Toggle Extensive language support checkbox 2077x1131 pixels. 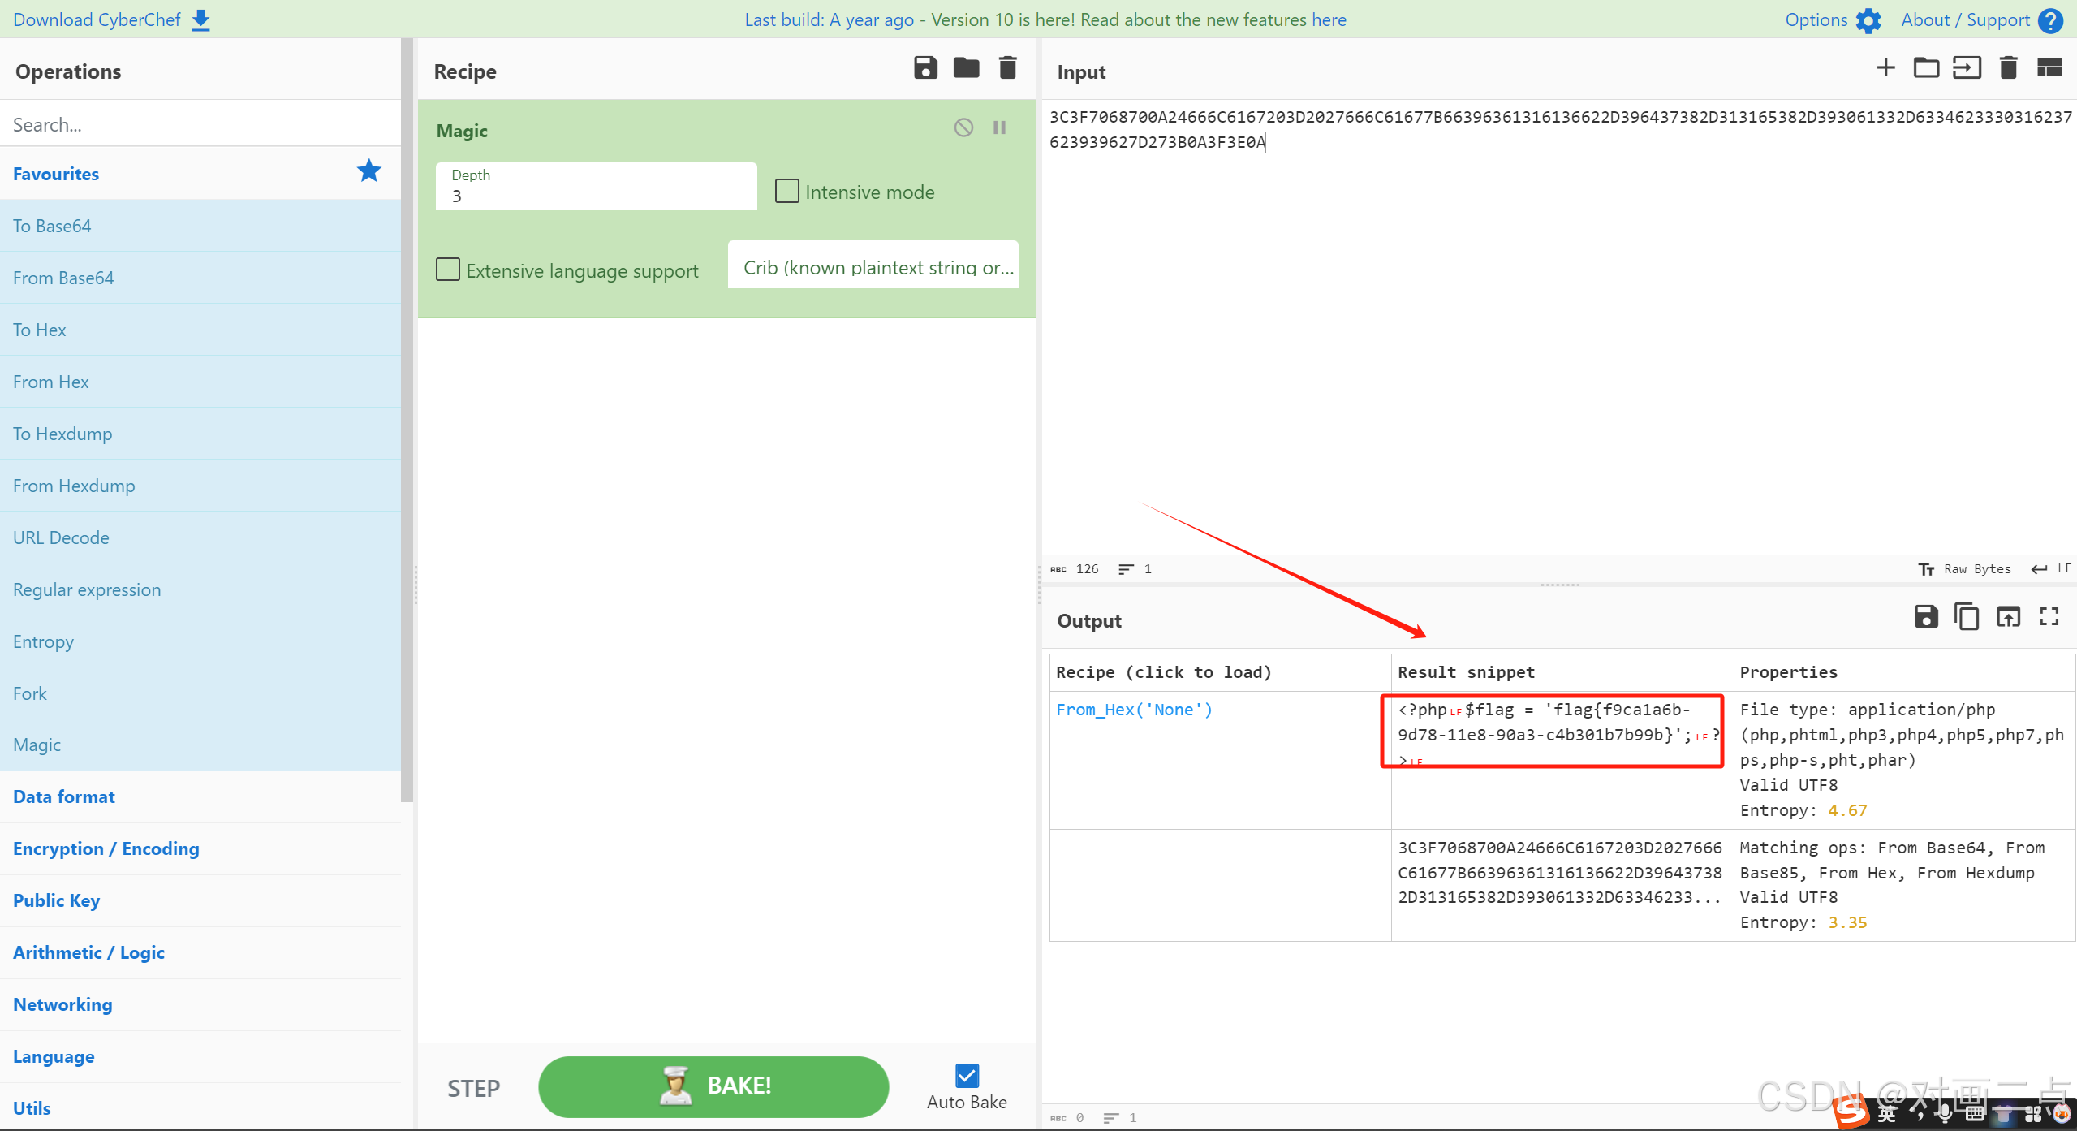click(448, 270)
